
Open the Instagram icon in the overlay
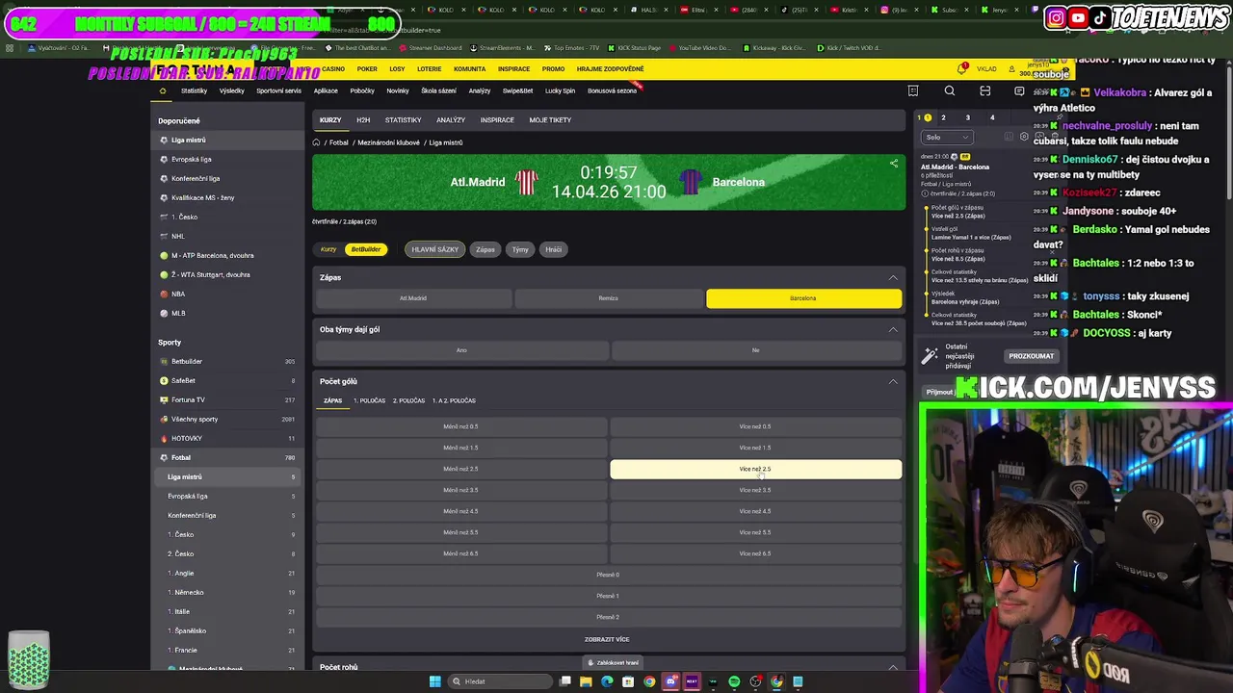coord(1057,17)
